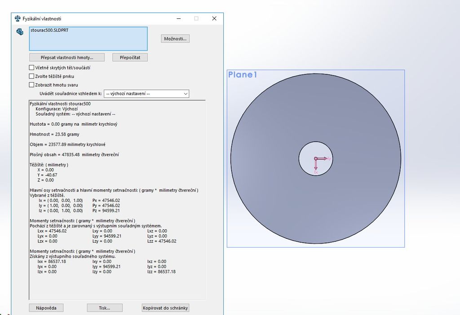The image size is (460, 315).
Task: Open the výchozí nastavení coordinate dropdown
Action: point(146,94)
